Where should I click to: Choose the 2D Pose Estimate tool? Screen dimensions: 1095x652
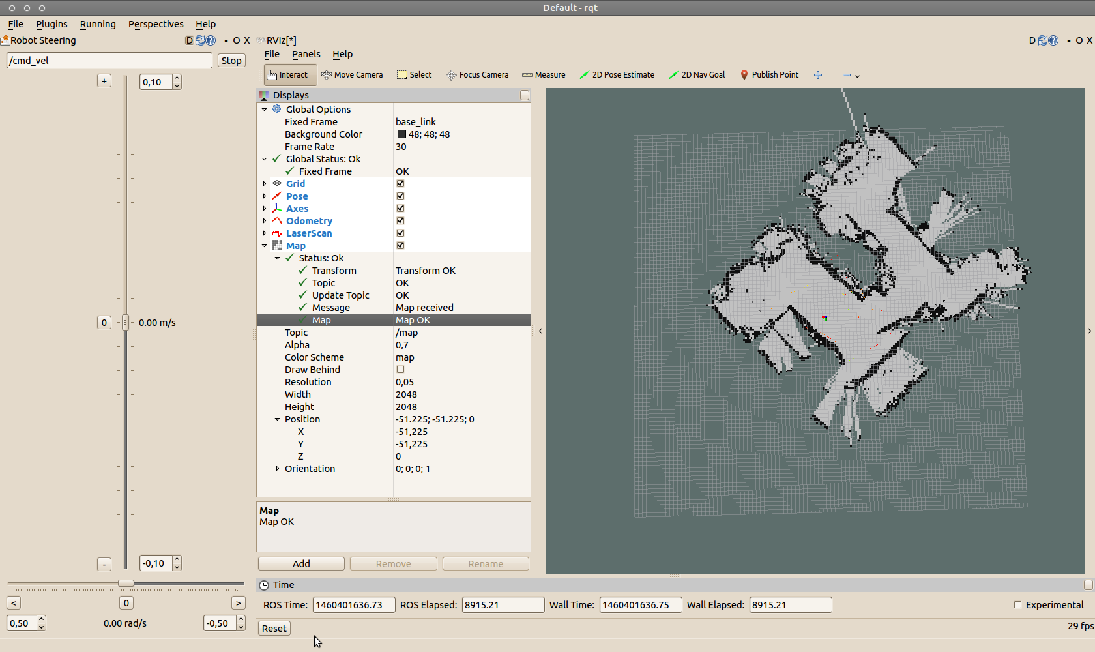click(617, 75)
